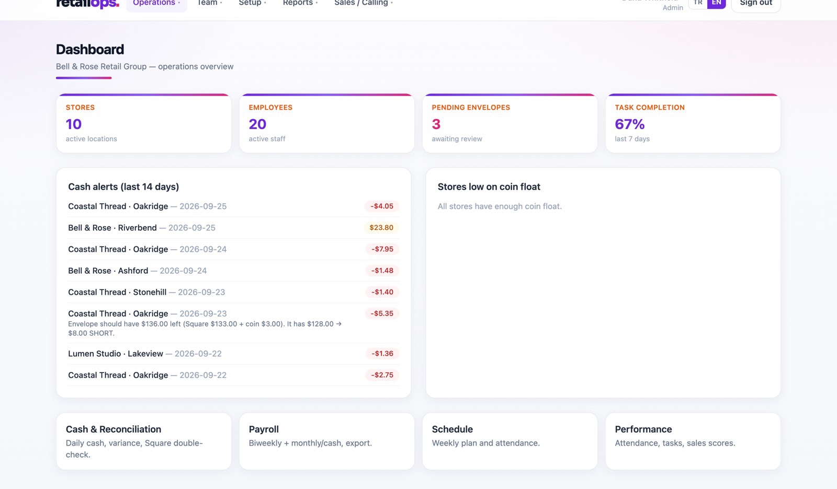
Task: Click the Stores low on coin float heading
Action: tap(489, 187)
